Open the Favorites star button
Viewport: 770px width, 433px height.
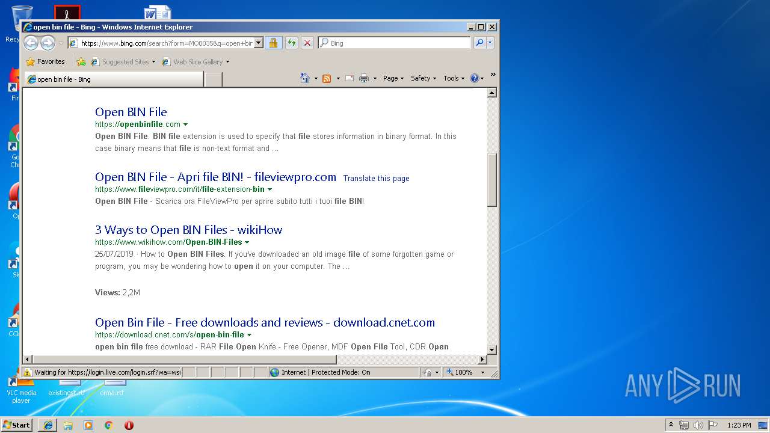click(x=46, y=61)
